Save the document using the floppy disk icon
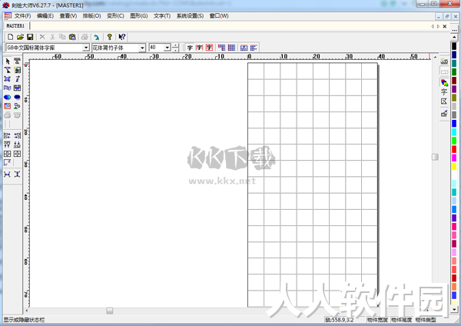The height and width of the screenshot is (326, 461). tap(30, 37)
